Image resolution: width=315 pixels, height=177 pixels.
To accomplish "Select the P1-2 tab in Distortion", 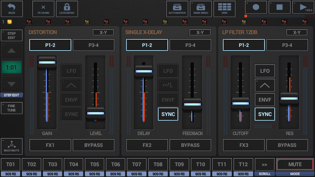I will pos(50,45).
